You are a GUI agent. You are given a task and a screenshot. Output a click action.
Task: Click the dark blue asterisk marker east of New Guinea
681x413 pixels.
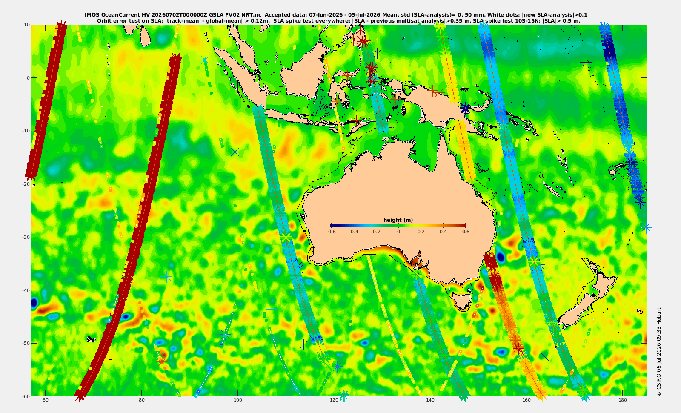465,108
